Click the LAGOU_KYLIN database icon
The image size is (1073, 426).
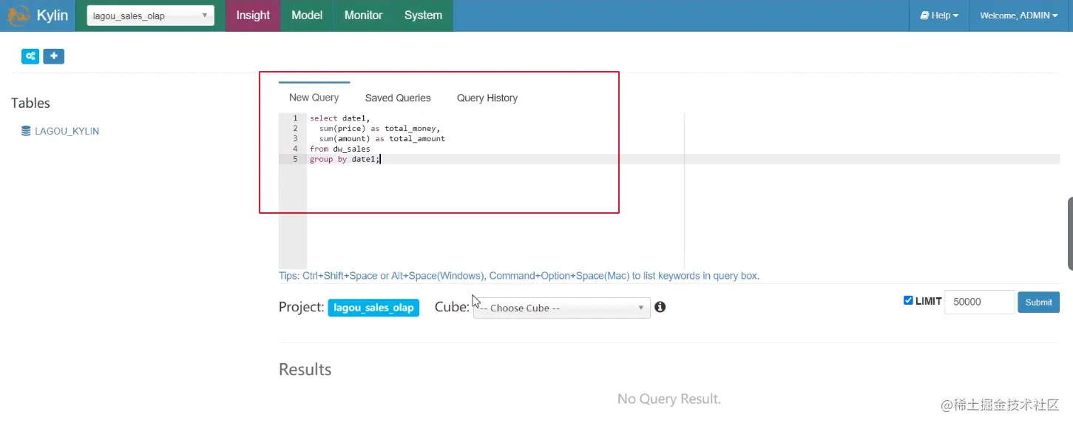click(x=26, y=131)
